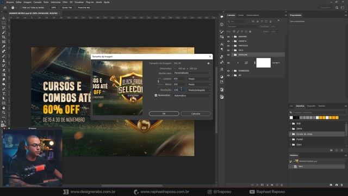The image size is (348, 196).
Task: Hide the VINHETA layer group
Action: pos(228,41)
